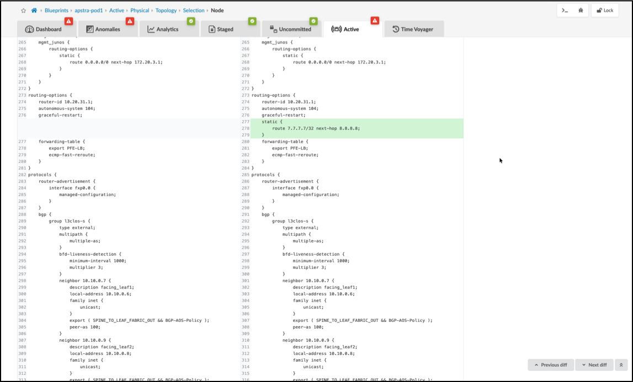Click 'bfd-liveness-detection {' in left pane
The width and height of the screenshot is (633, 382).
91,254
